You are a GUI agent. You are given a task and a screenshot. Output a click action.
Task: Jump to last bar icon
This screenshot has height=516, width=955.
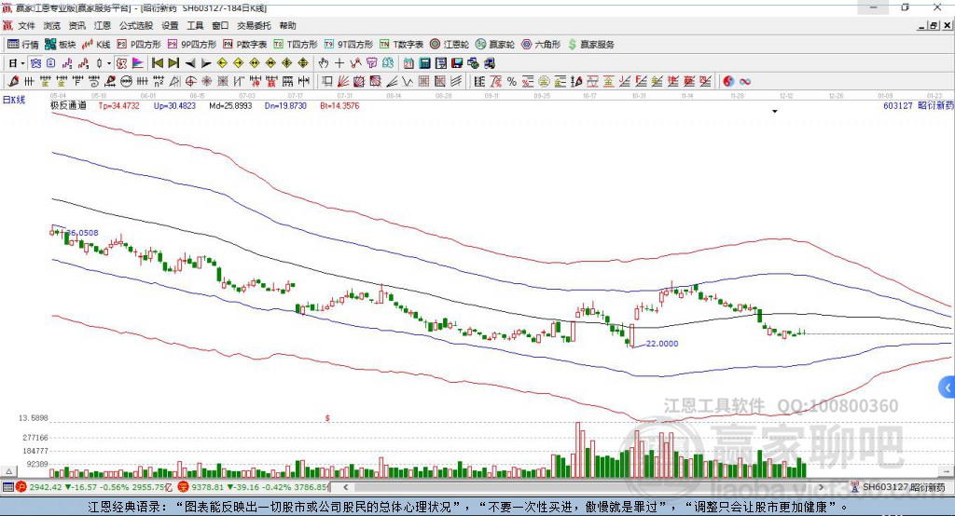click(173, 63)
